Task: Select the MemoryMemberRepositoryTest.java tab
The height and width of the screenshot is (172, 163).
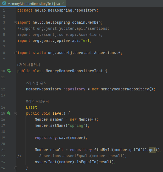Action: [x=33, y=3]
